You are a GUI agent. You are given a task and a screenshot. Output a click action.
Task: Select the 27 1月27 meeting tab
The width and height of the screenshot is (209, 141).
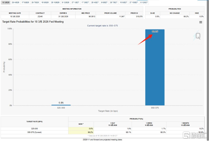pyautogui.click(x=75, y=2)
